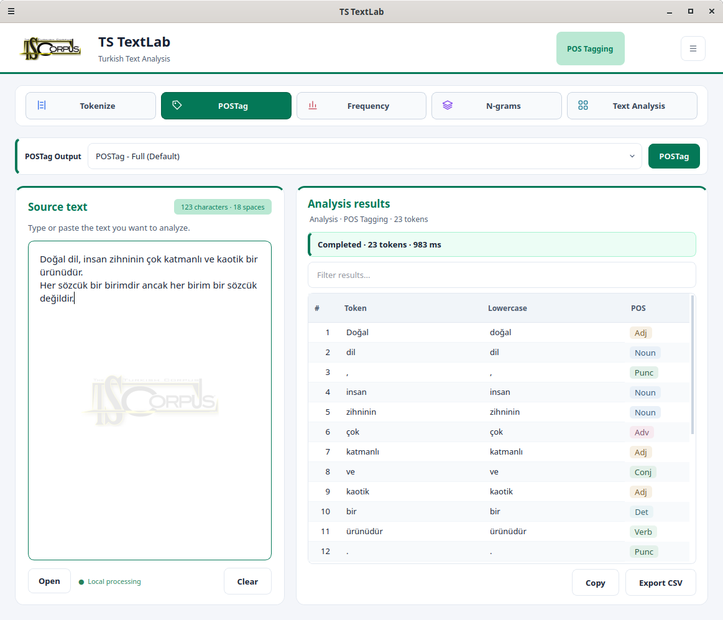Click the Token column header

[355, 308]
